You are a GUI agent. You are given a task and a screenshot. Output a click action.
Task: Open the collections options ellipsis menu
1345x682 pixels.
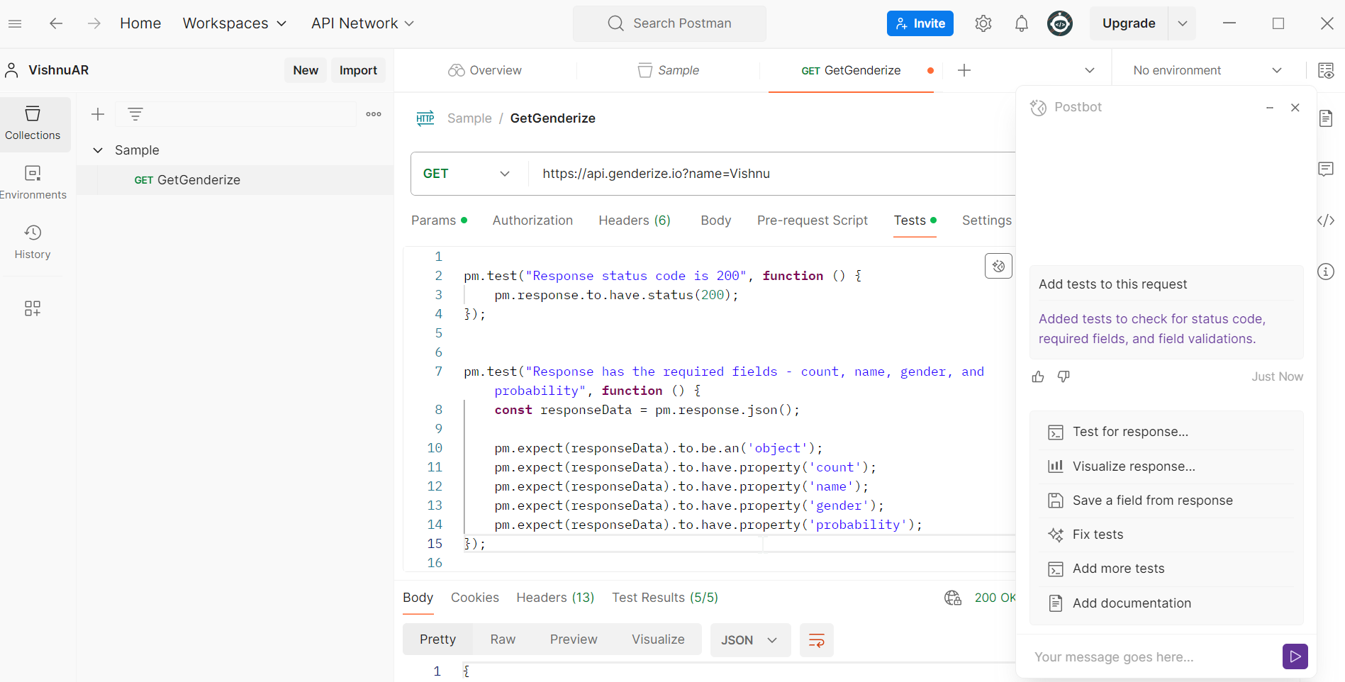click(374, 114)
